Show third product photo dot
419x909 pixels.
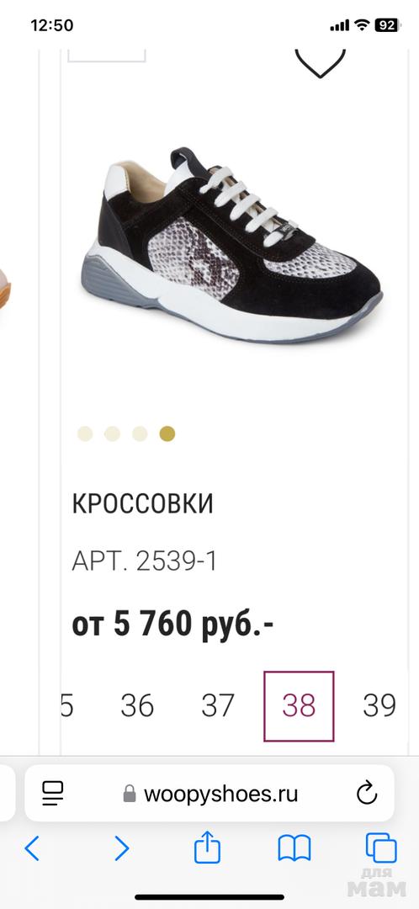(x=140, y=433)
